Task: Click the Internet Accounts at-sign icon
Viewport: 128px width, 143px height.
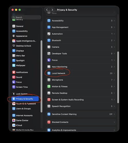Action: point(14,116)
